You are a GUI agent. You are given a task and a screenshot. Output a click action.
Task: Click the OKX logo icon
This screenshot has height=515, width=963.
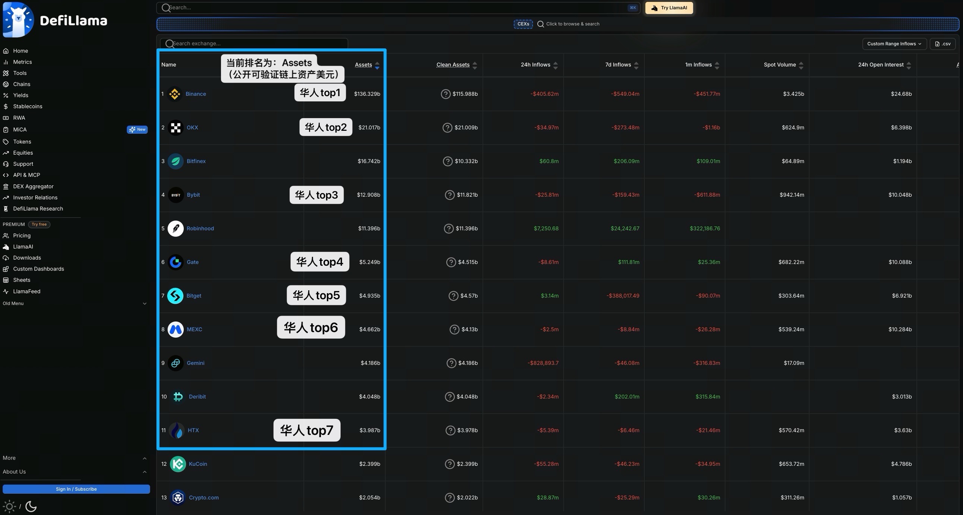(x=175, y=127)
